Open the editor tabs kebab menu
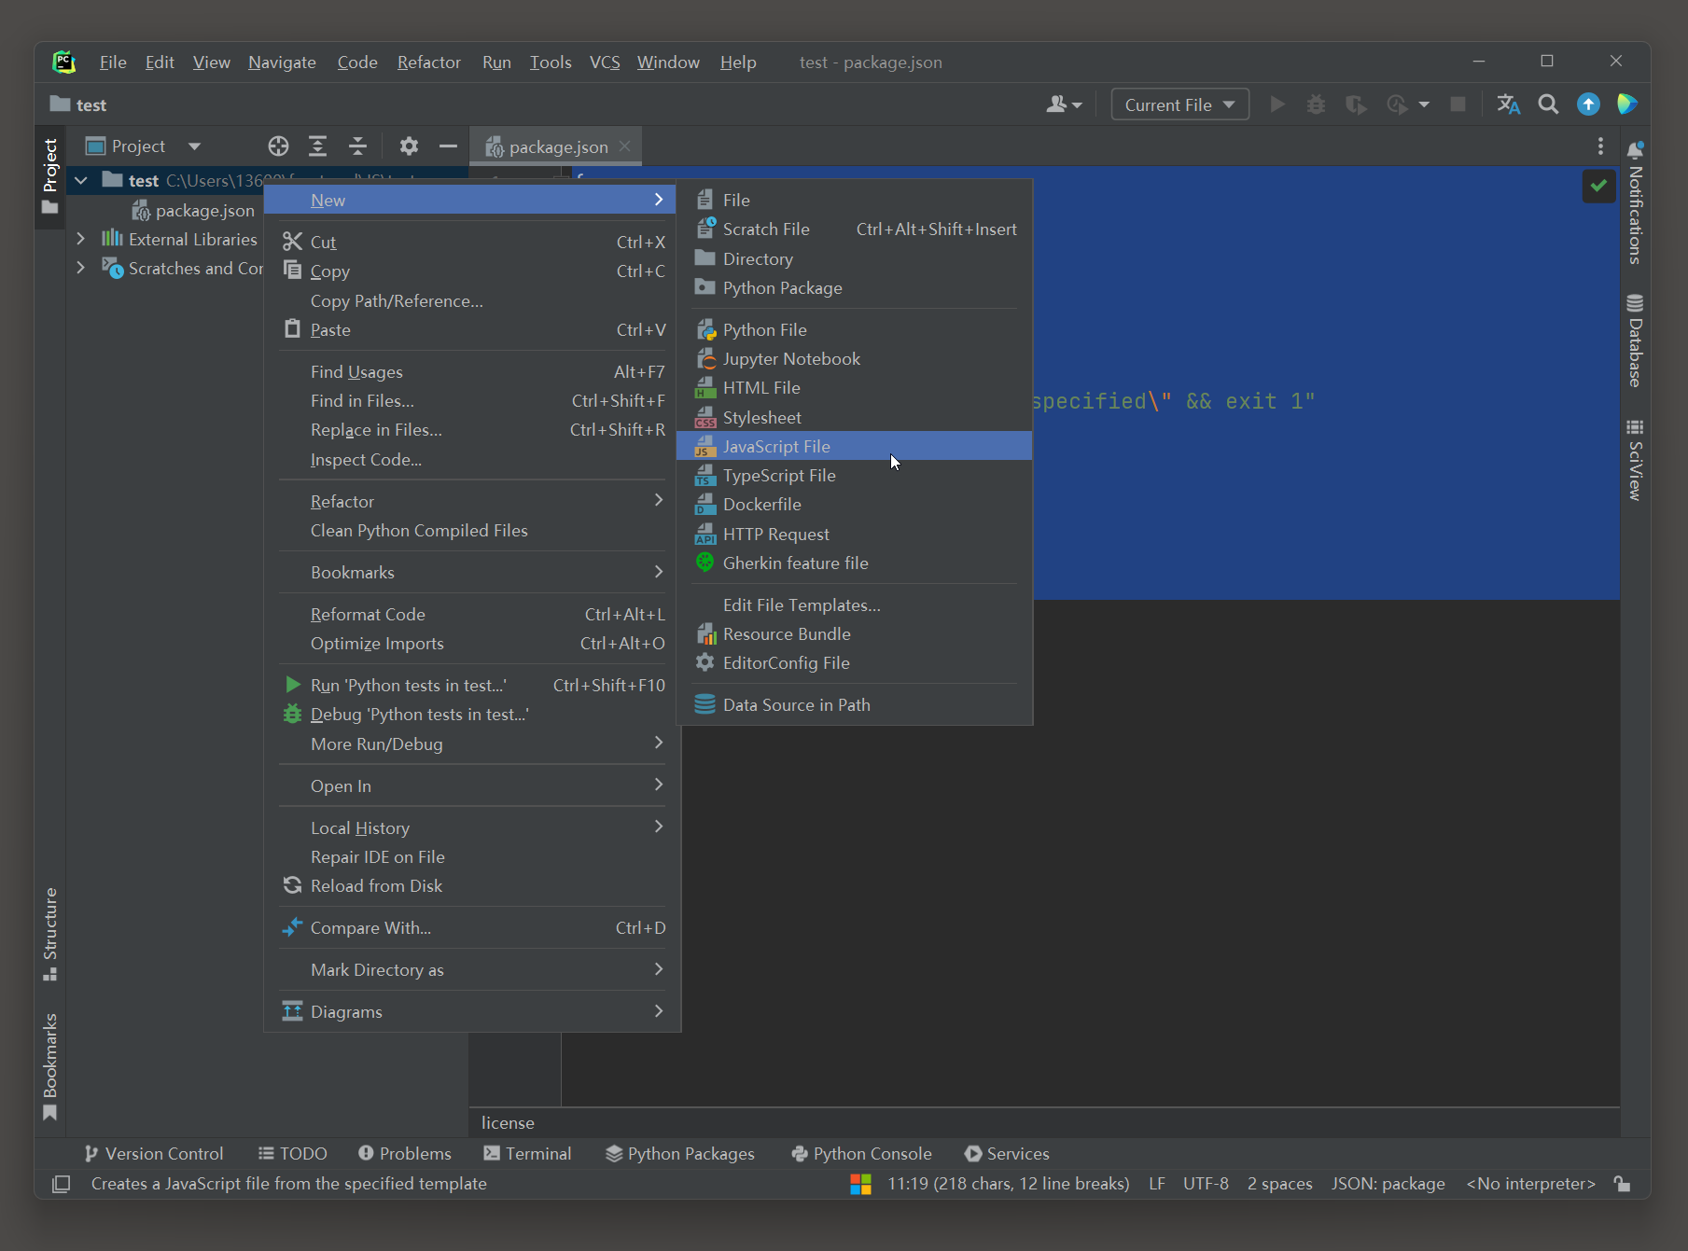Viewport: 1688px width, 1251px height. pos(1600,146)
